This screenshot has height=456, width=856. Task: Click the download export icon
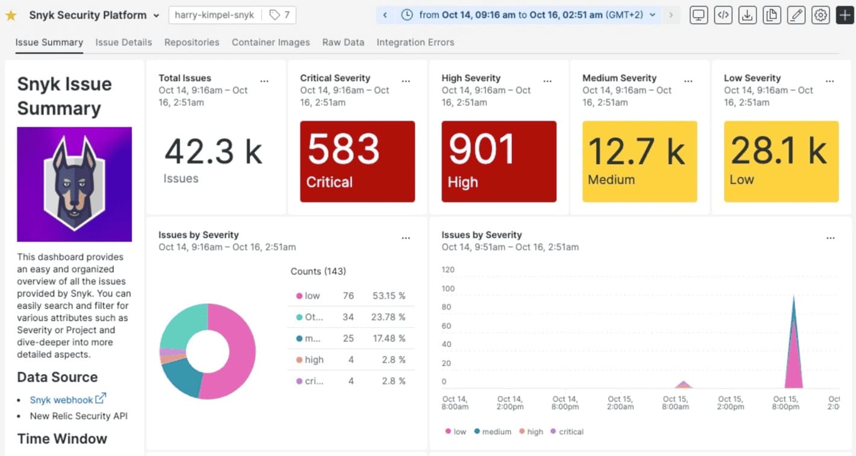click(x=747, y=15)
